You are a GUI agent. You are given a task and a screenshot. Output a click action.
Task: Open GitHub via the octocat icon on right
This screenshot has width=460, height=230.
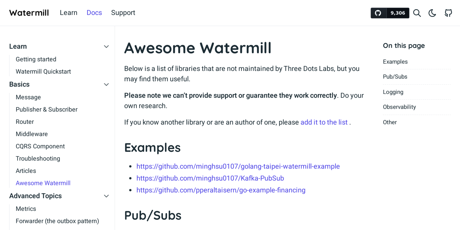448,13
